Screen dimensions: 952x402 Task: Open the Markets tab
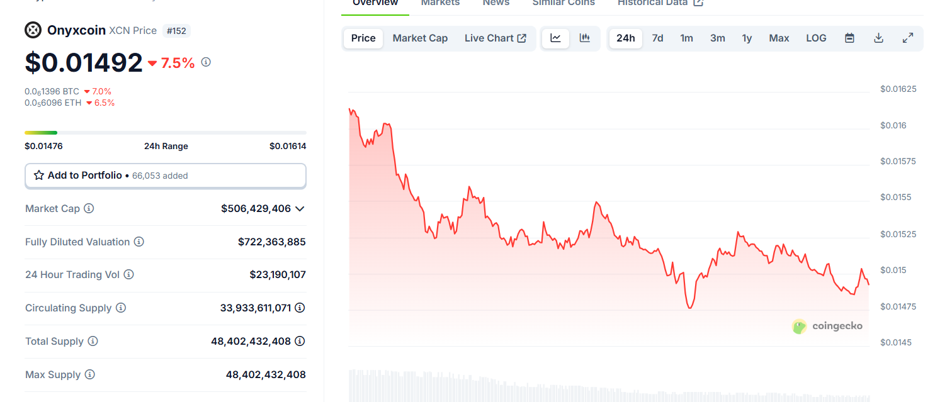[440, 3]
